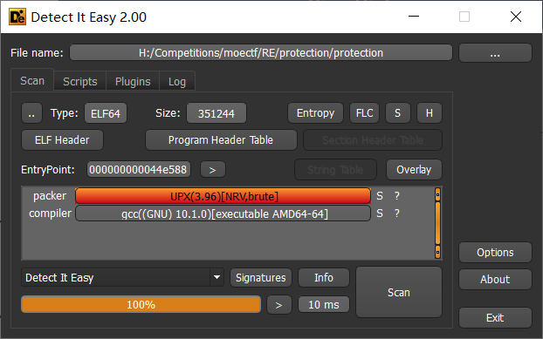Open the H hex button
The width and height of the screenshot is (543, 339).
[429, 113]
